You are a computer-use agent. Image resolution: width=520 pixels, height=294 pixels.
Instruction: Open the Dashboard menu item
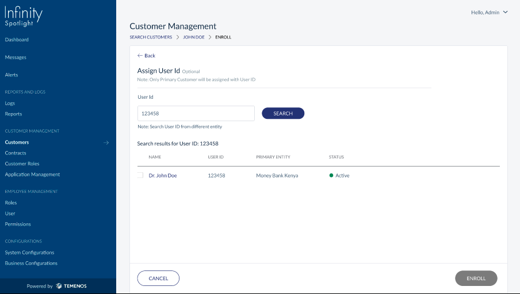point(17,40)
